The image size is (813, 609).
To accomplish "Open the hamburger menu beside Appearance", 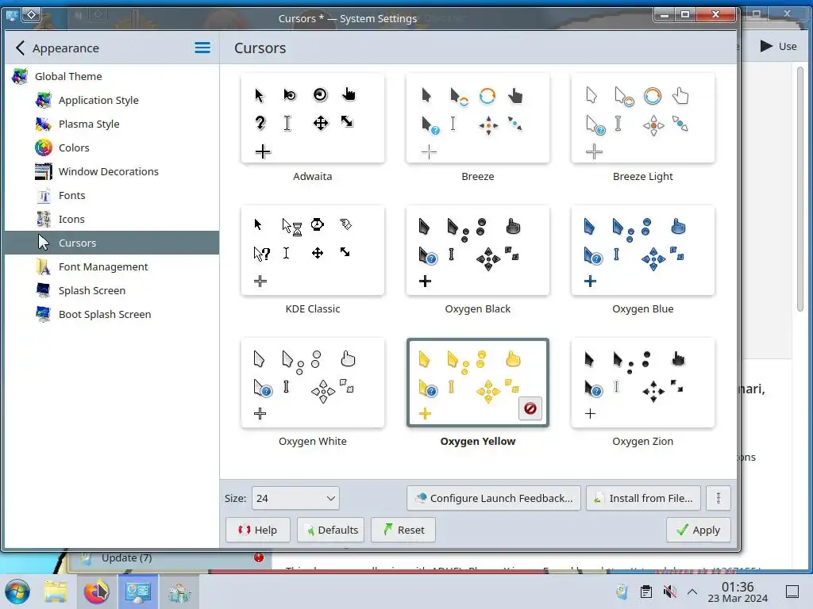I will click(202, 48).
